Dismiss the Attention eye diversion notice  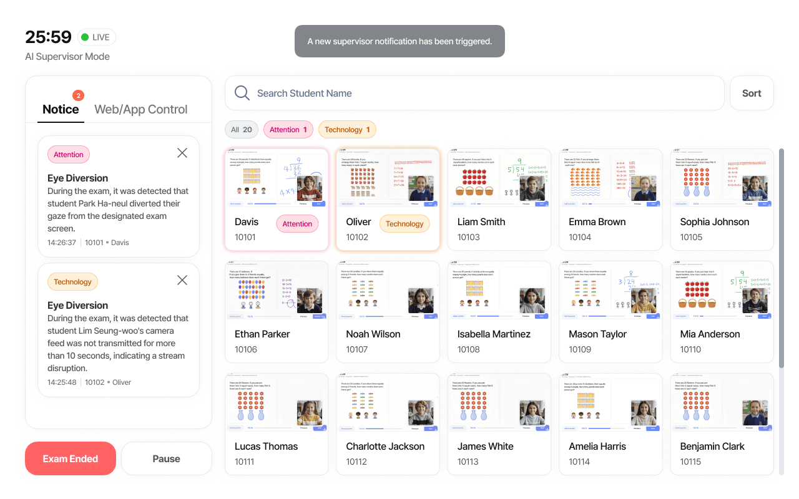(182, 153)
